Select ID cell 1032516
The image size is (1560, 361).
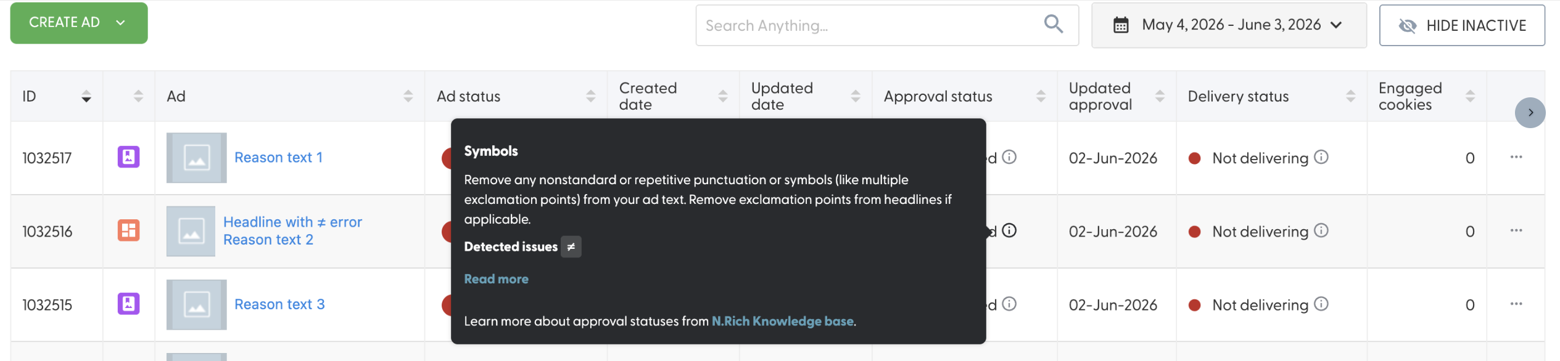click(47, 232)
